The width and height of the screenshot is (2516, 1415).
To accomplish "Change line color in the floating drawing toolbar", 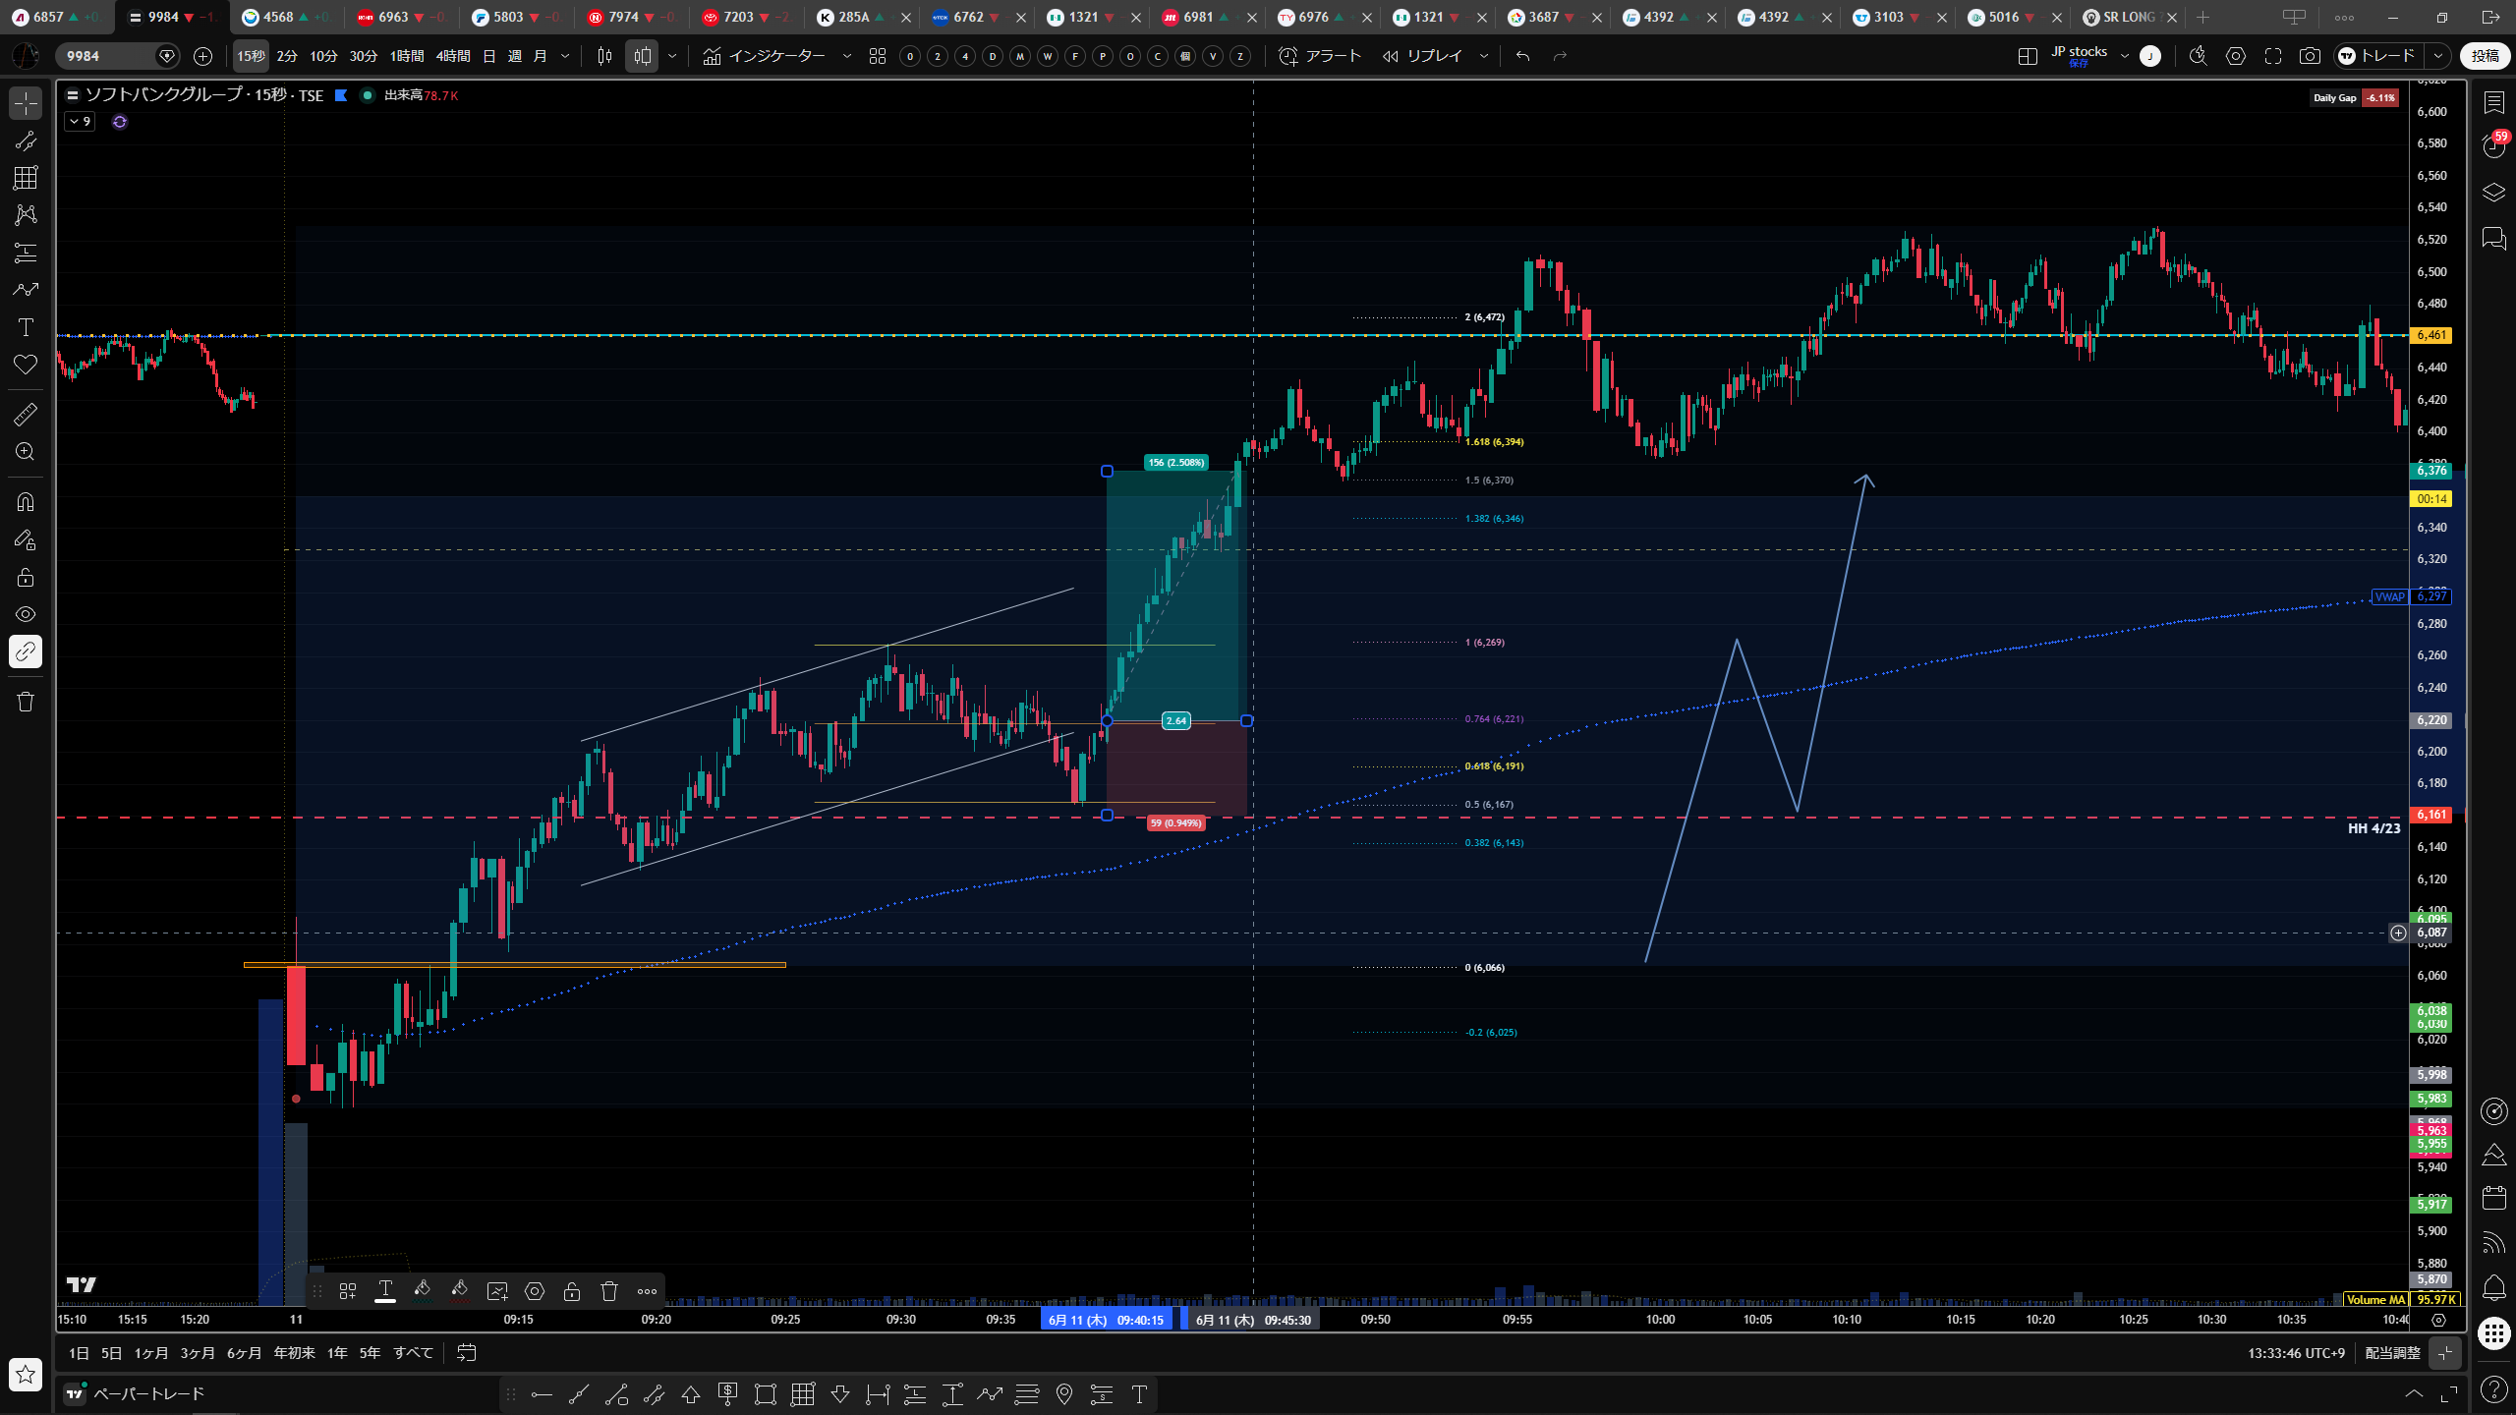I will [423, 1290].
